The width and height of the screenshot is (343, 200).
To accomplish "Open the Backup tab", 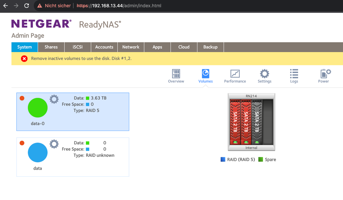I will coord(210,47).
